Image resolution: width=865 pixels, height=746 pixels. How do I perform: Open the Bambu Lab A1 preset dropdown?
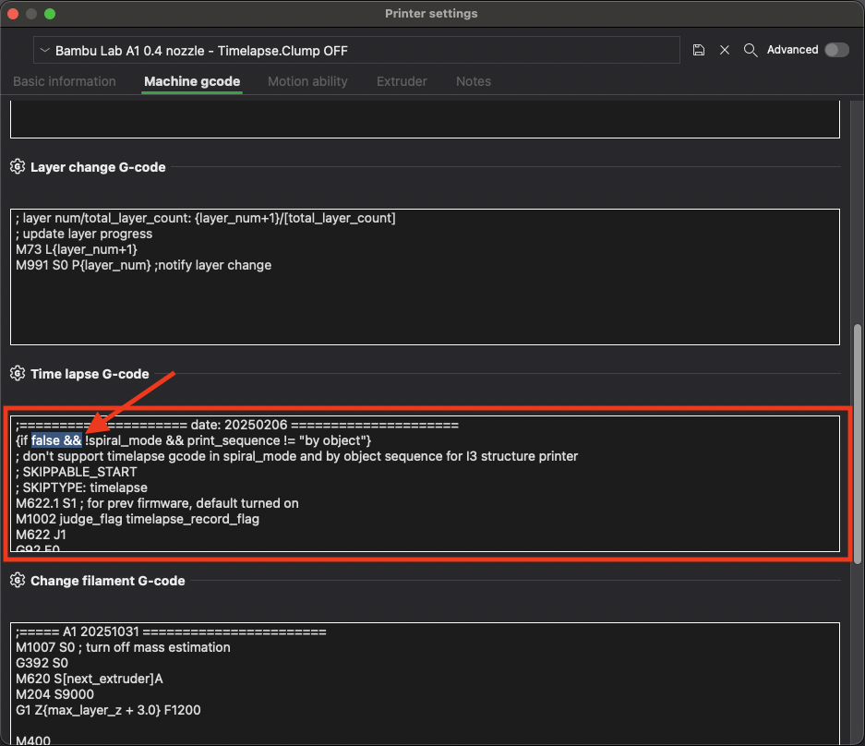coord(356,51)
